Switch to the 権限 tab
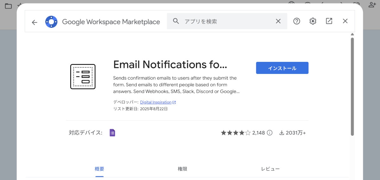 182,169
